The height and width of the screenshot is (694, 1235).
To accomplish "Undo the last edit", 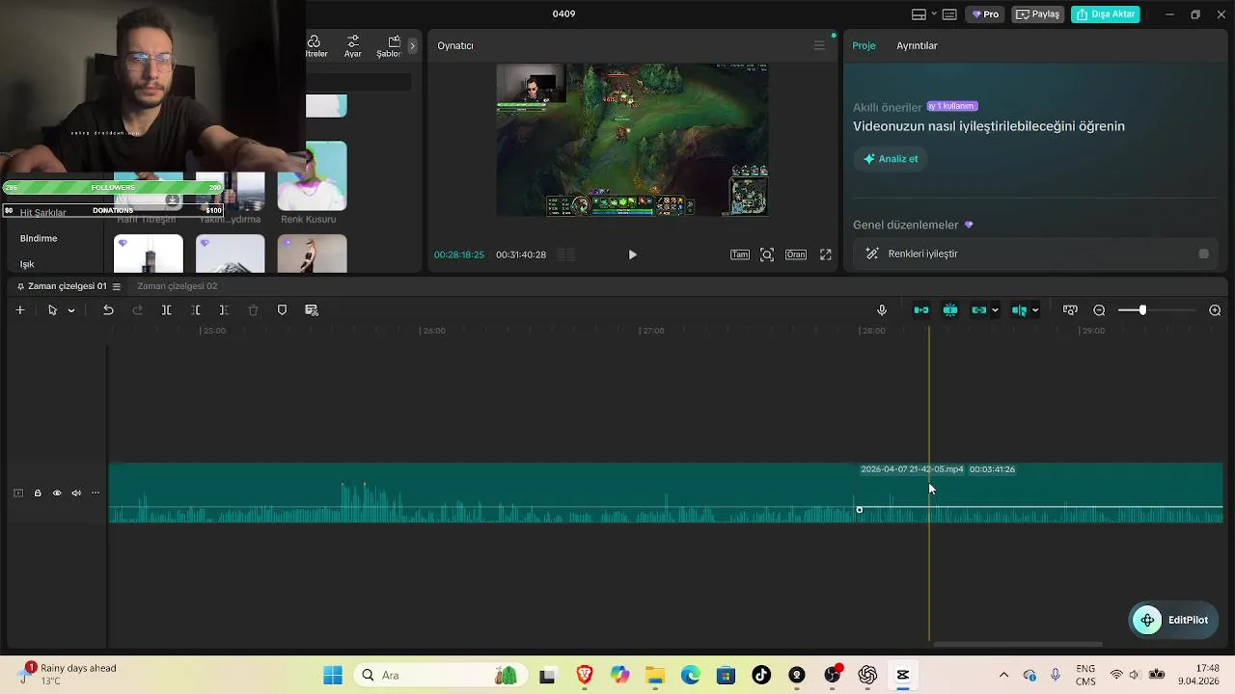I will pos(108,310).
